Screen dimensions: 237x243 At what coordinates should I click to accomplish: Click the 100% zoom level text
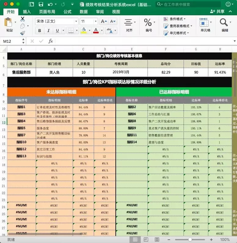click(224, 240)
